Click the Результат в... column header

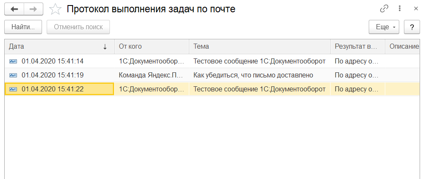pos(356,47)
